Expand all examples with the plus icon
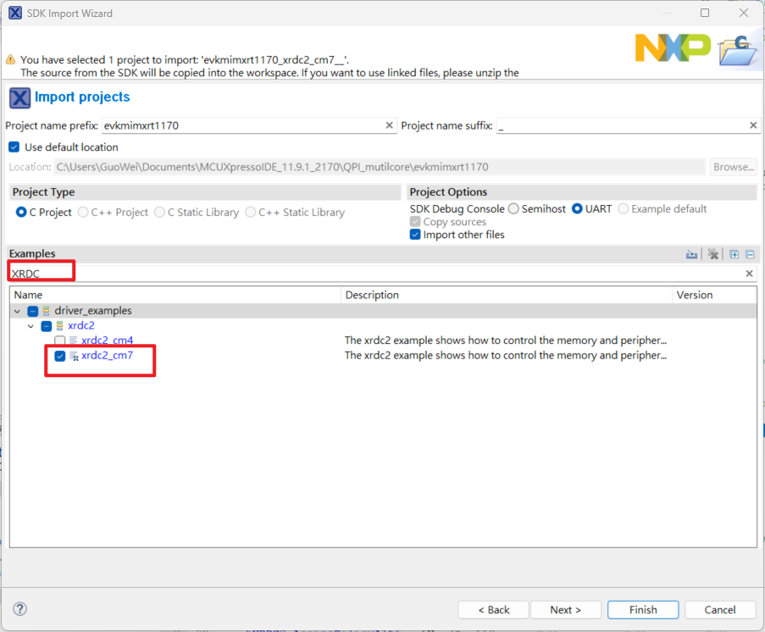765x632 pixels. point(735,254)
